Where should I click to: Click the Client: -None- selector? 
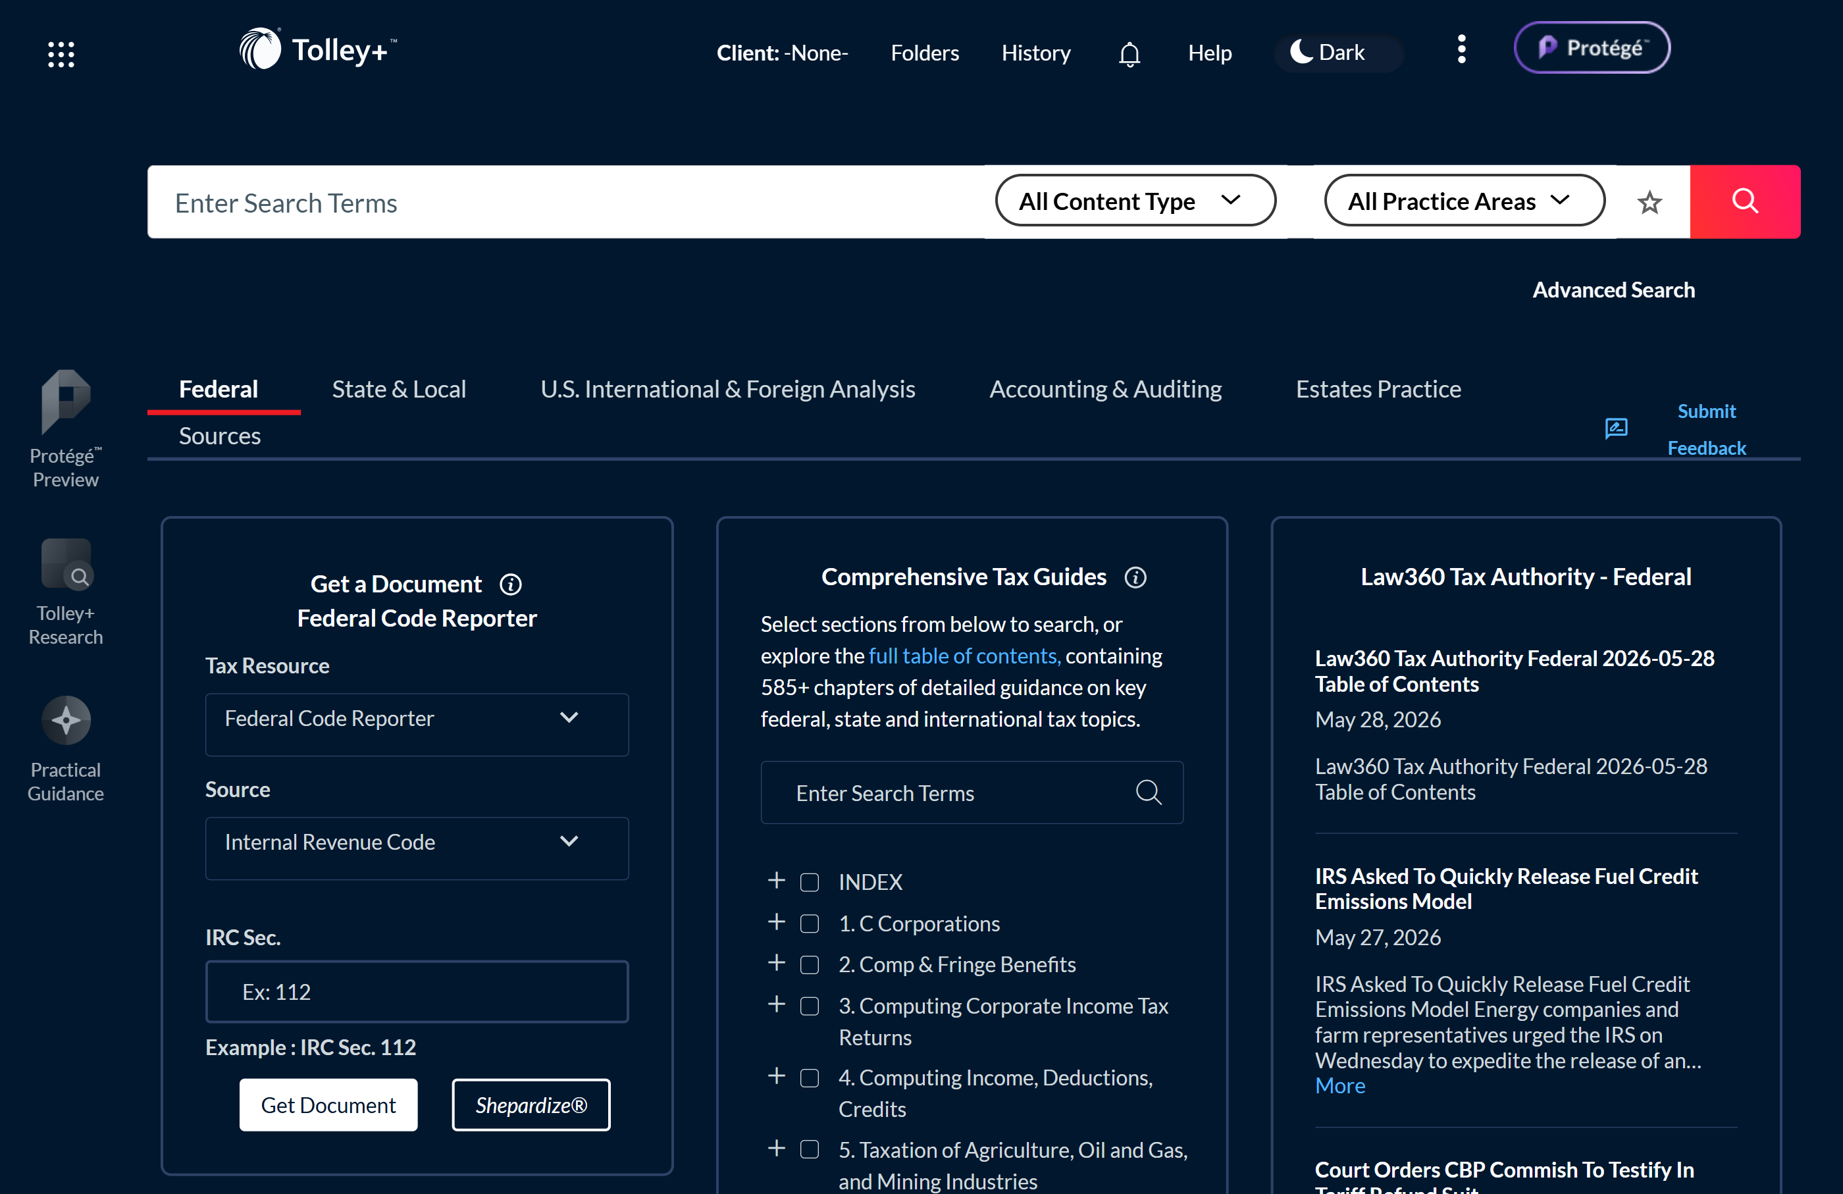tap(782, 53)
